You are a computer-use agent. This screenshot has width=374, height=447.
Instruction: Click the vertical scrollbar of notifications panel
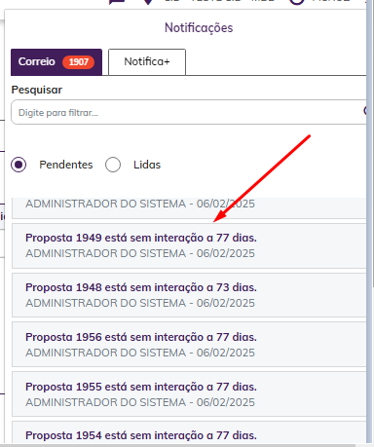(x=369, y=221)
